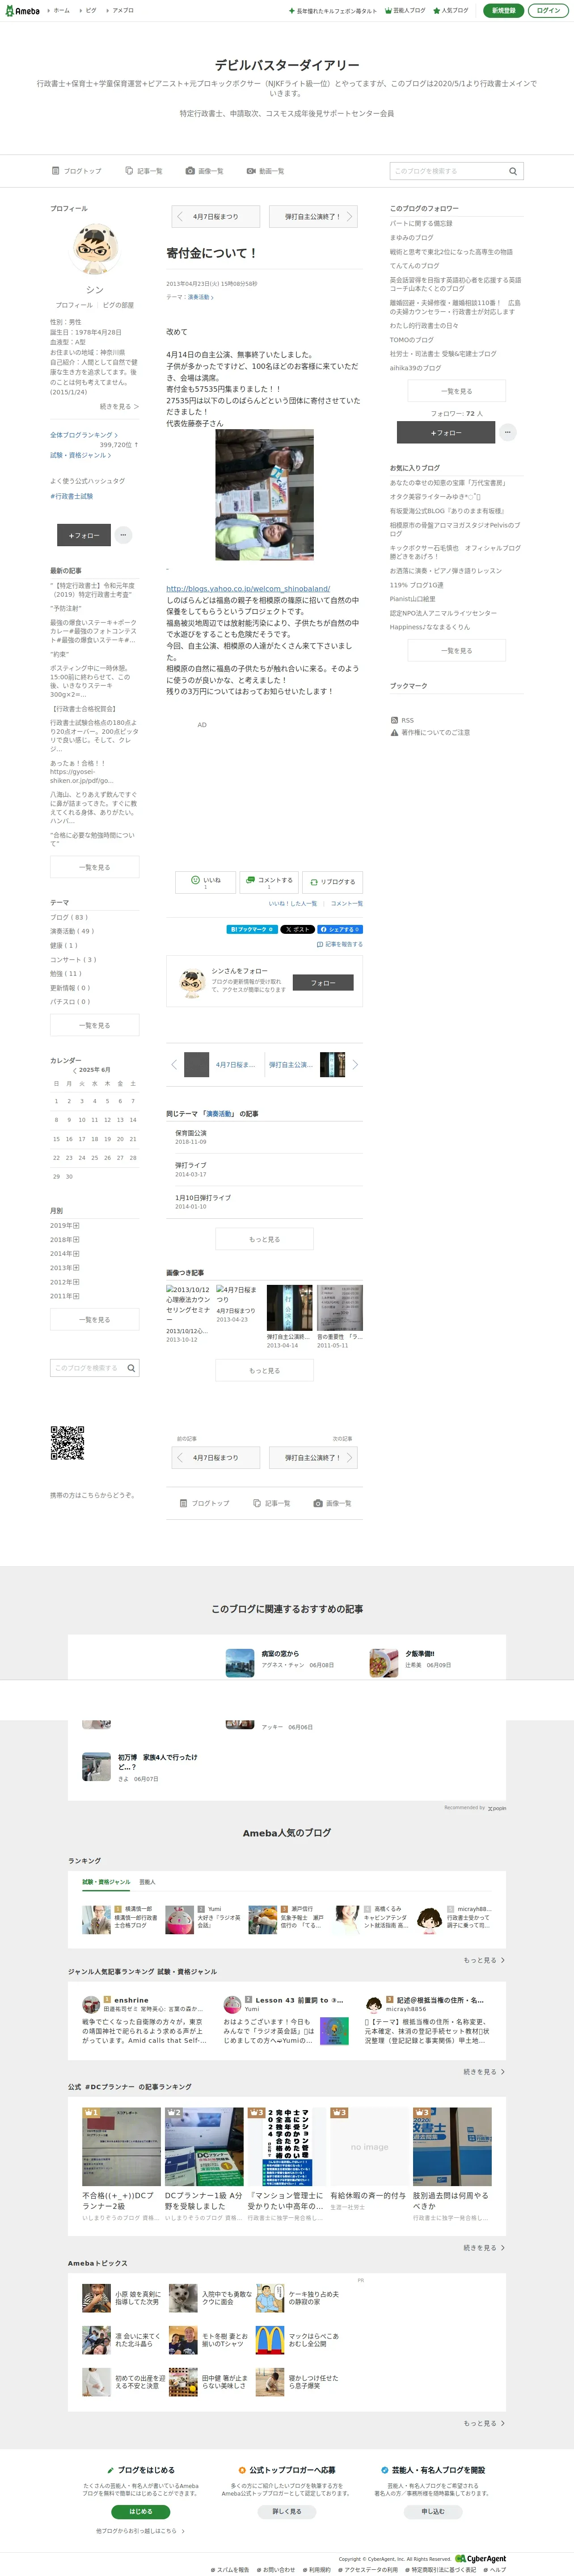Click magnifier icon in left sidebar search
Image resolution: width=574 pixels, height=2576 pixels.
click(x=131, y=1367)
